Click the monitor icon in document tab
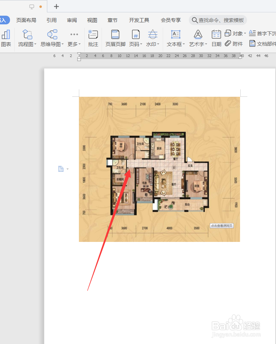276x344 pixels. [x=32, y=7]
